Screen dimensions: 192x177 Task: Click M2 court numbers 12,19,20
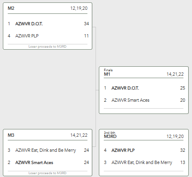coord(79,8)
